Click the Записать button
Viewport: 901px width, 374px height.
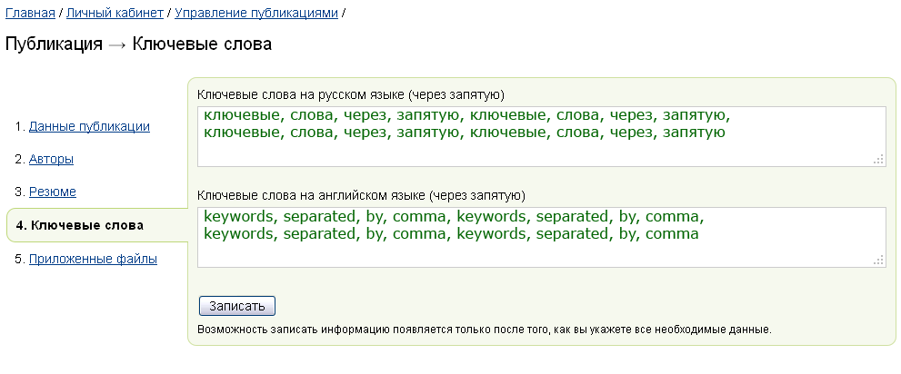coord(236,306)
